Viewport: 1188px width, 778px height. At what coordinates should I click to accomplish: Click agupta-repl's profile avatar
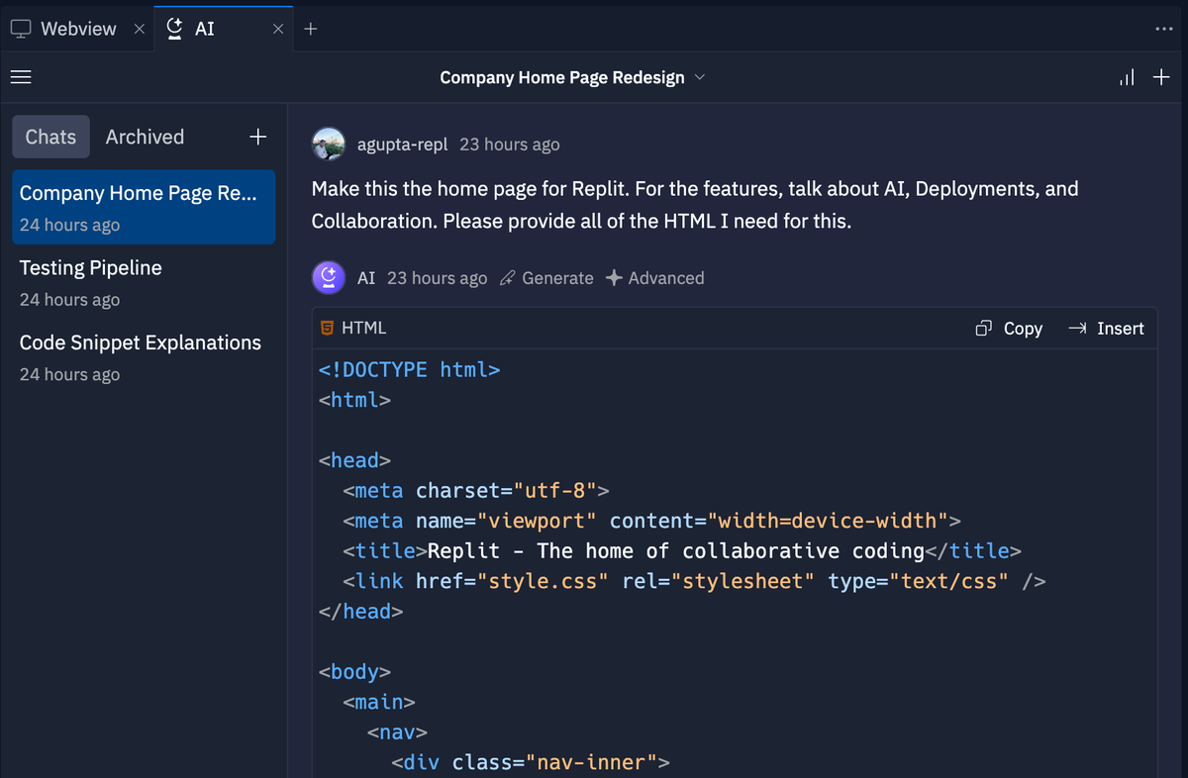329,145
